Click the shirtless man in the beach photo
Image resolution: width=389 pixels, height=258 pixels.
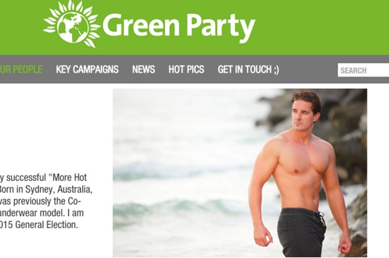[300, 173]
